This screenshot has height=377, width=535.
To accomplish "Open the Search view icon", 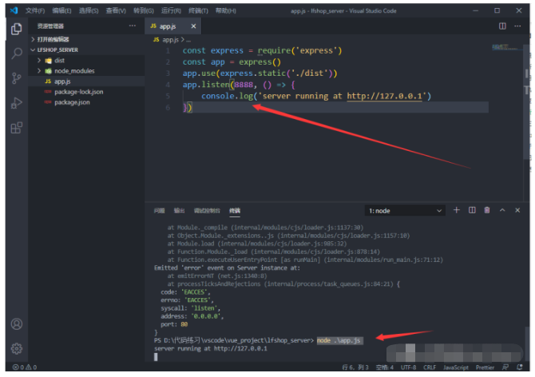I will pyautogui.click(x=17, y=54).
